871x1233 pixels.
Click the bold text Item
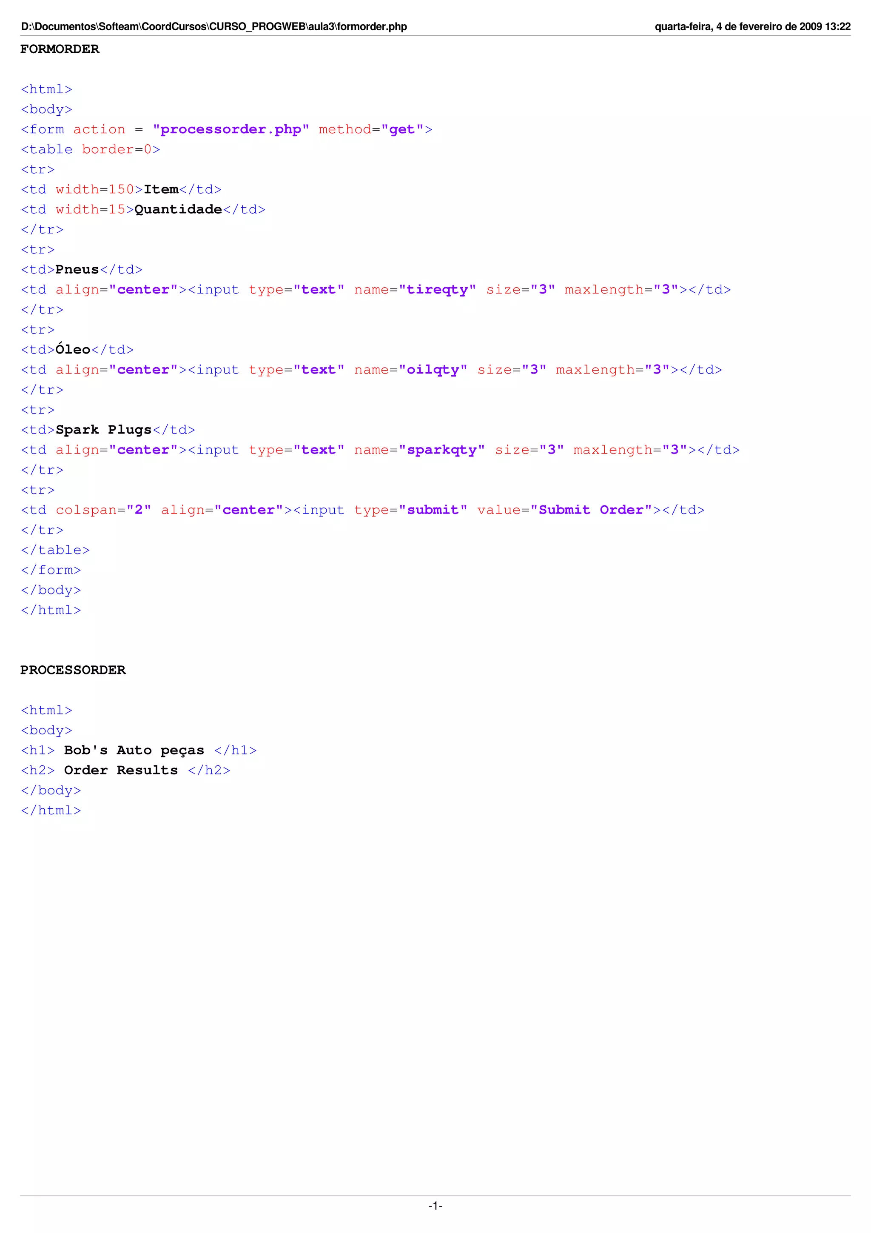161,190
